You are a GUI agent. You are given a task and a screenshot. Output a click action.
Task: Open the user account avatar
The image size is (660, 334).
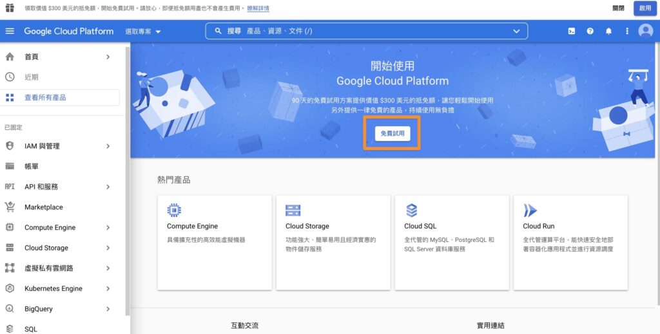(x=646, y=31)
